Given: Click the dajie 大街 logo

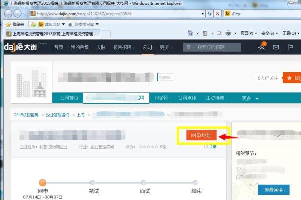Looking at the screenshot, I should click(21, 47).
